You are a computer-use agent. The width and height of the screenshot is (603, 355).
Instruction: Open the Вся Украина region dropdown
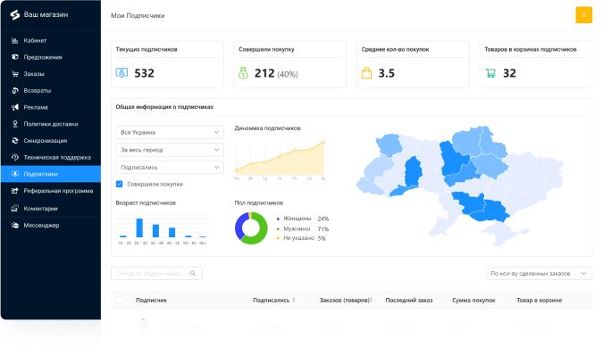[x=170, y=132]
